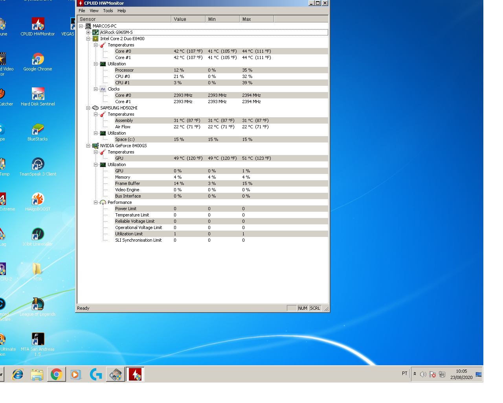The height and width of the screenshot is (403, 503).
Task: Collapse the Clocks group
Action: click(95, 89)
